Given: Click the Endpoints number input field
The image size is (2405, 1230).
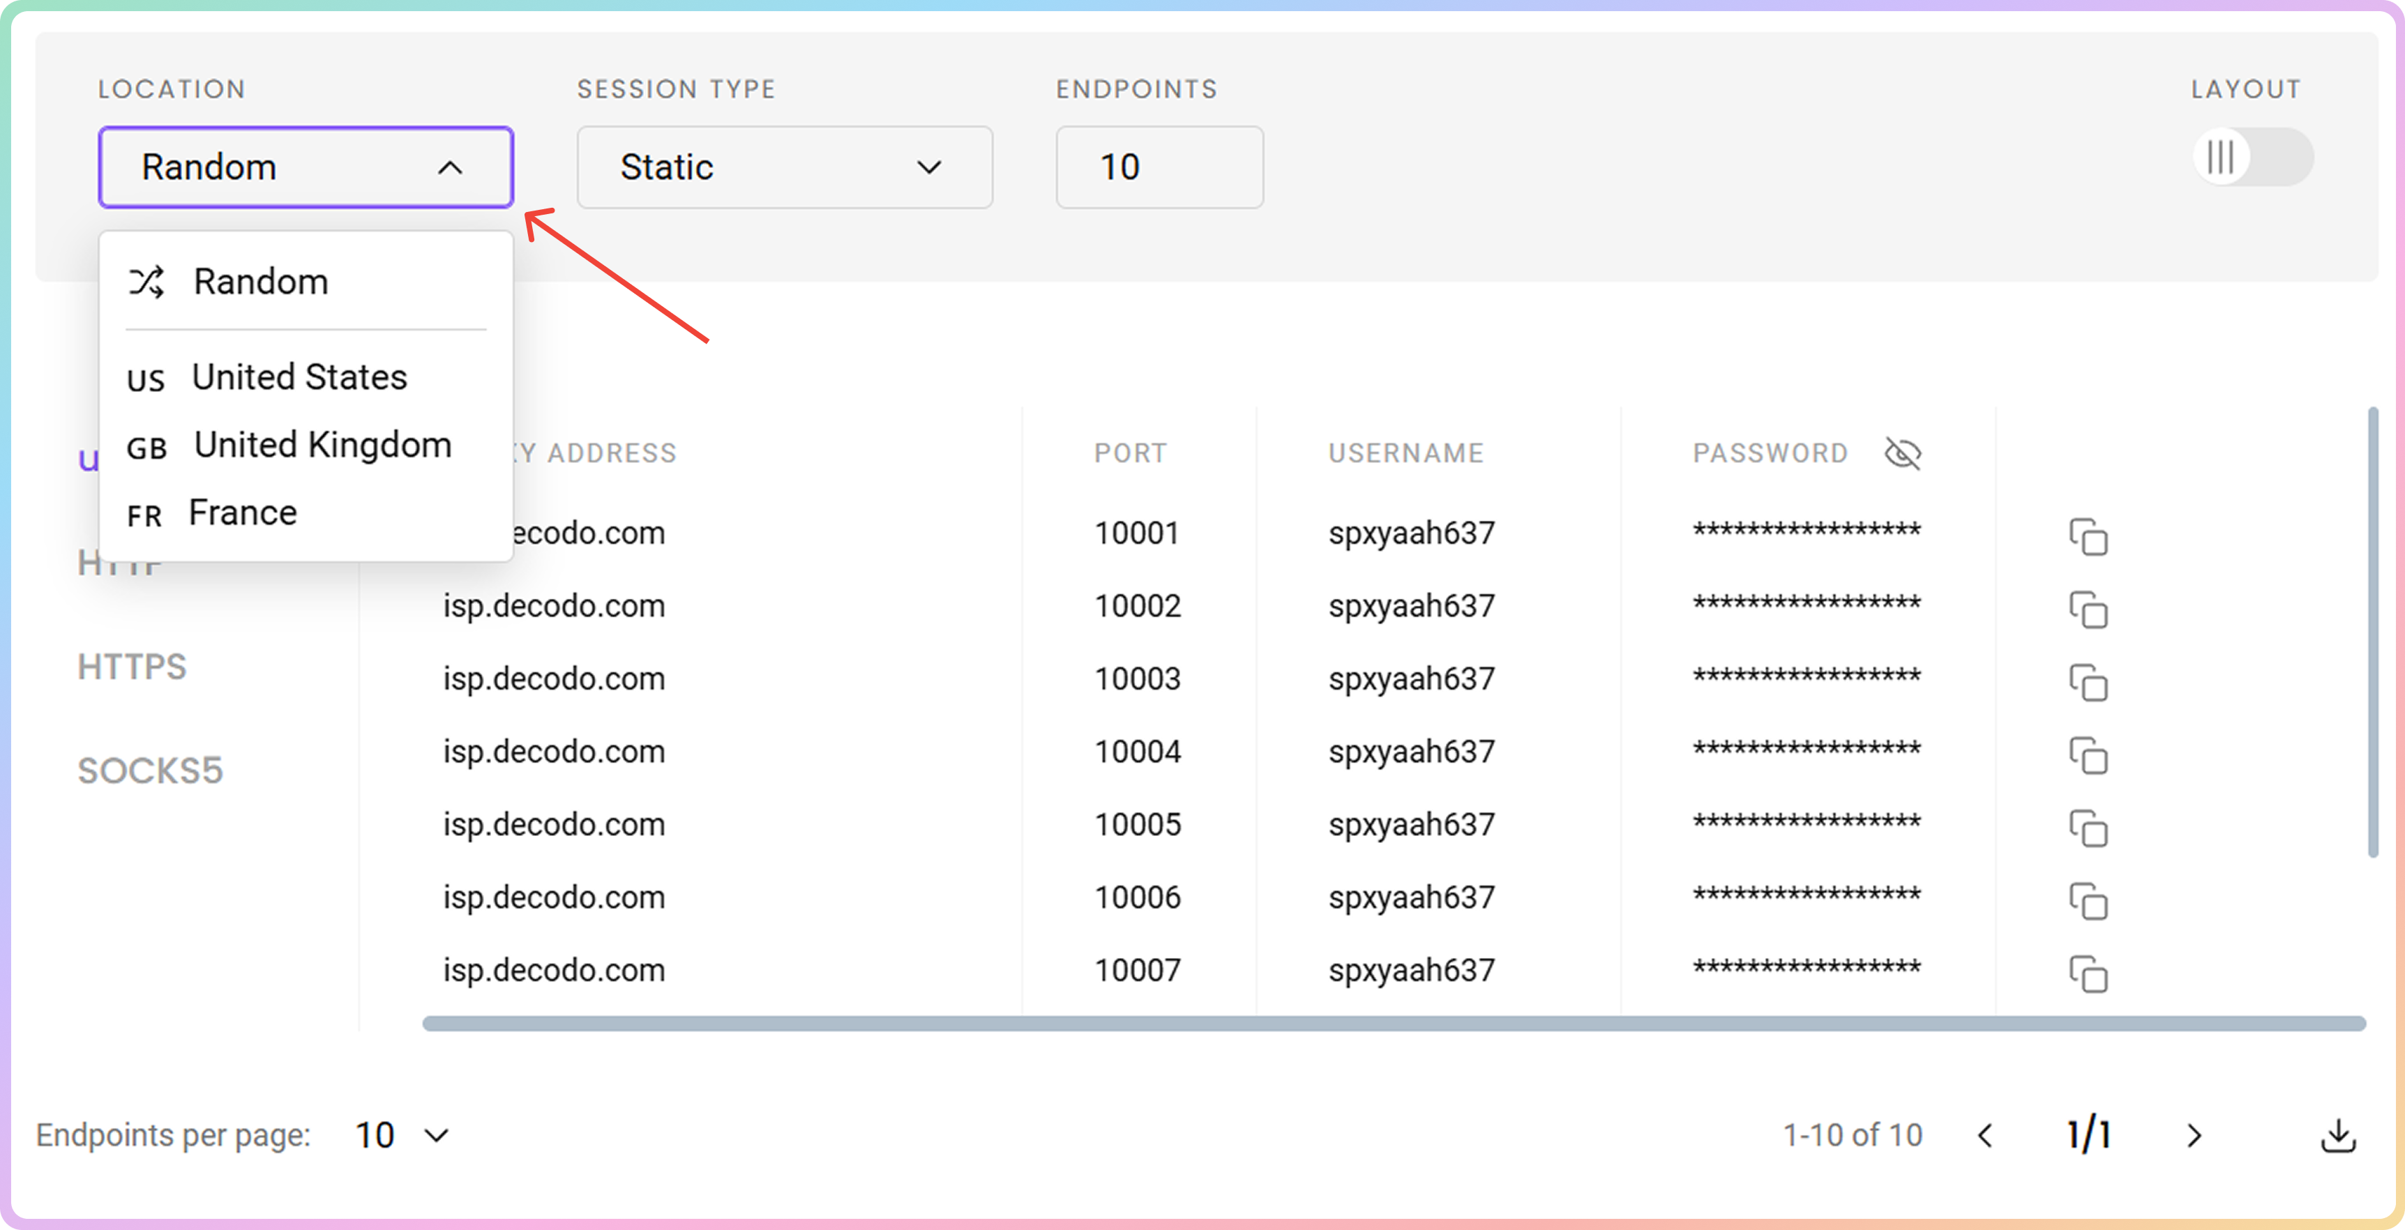Looking at the screenshot, I should pos(1158,167).
